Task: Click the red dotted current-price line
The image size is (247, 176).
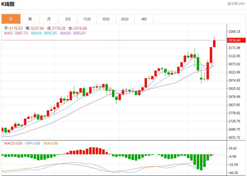Action: [x=109, y=40]
